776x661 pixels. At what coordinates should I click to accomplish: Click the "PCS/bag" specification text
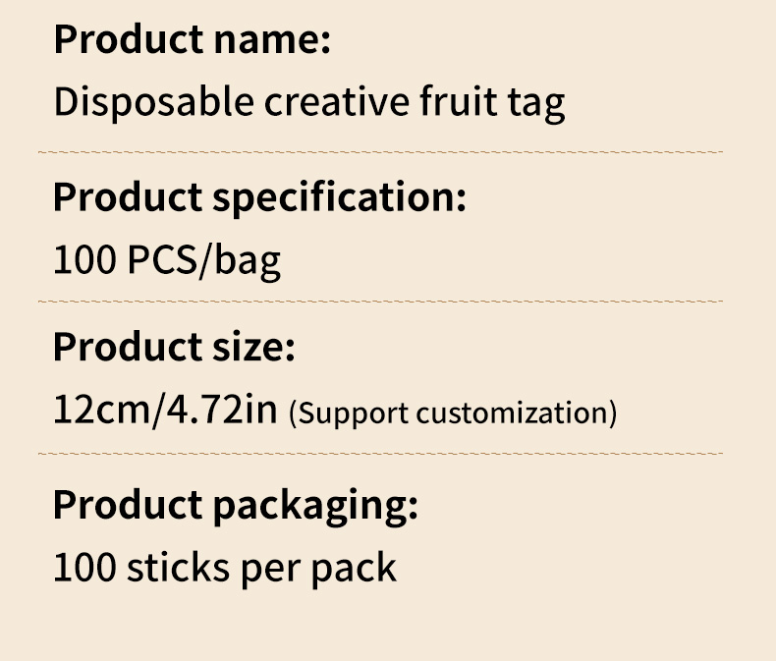coord(204,260)
